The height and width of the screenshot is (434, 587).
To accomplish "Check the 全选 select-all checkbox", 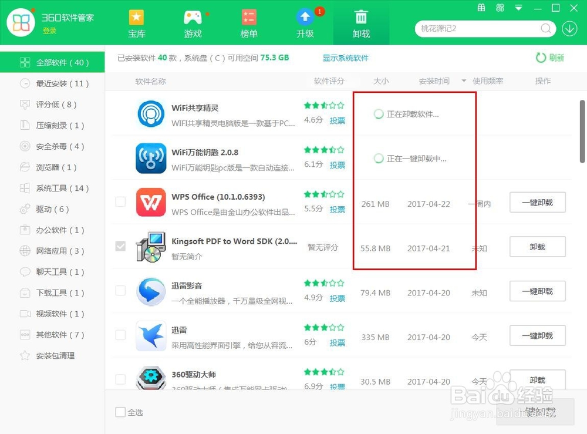I will pyautogui.click(x=120, y=412).
